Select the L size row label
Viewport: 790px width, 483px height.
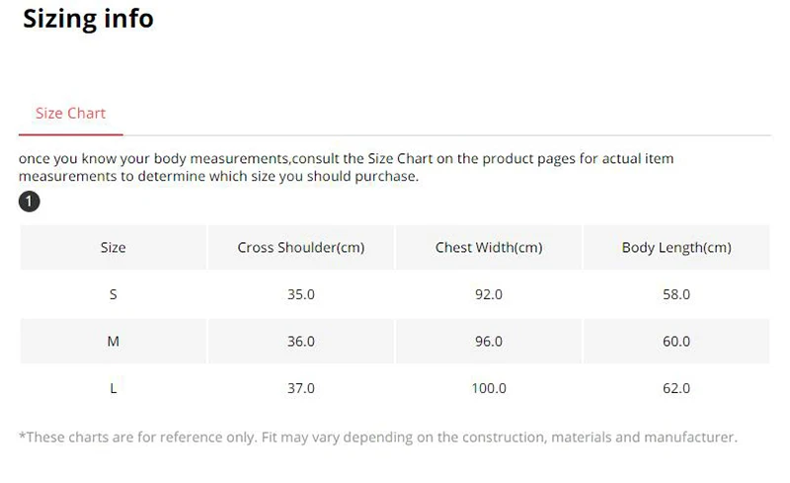pos(114,388)
